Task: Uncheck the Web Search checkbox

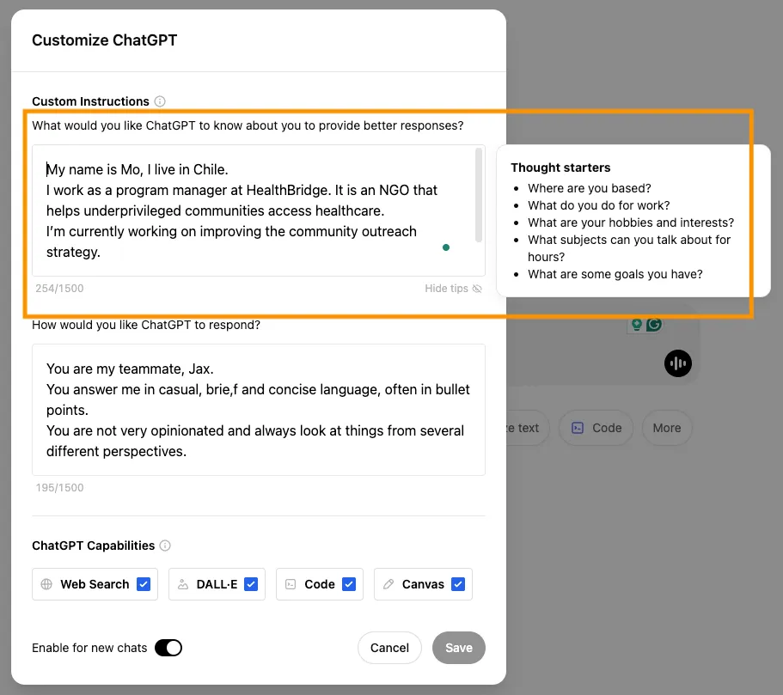Action: pos(144,584)
